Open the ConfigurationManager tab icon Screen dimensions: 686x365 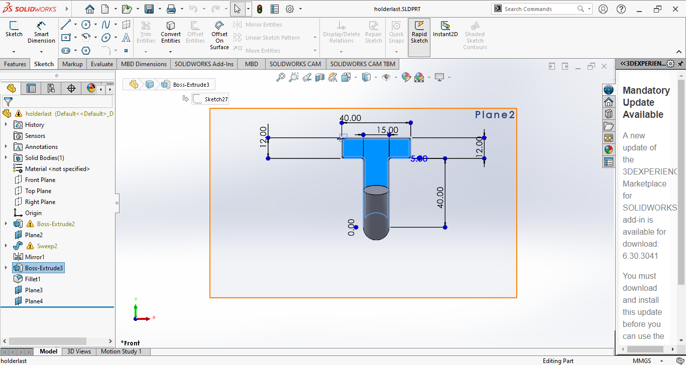51,89
